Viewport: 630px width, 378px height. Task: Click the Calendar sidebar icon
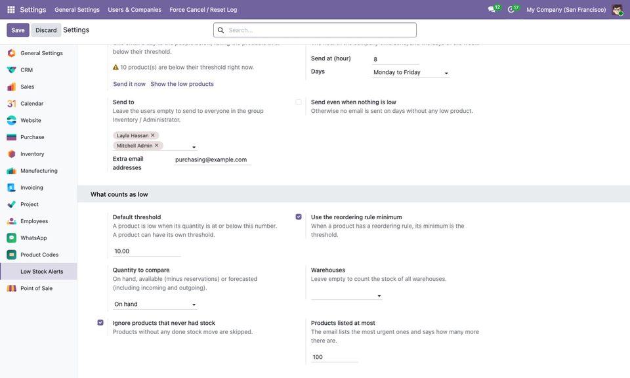pos(12,104)
